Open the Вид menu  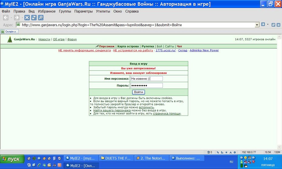tap(32, 11)
